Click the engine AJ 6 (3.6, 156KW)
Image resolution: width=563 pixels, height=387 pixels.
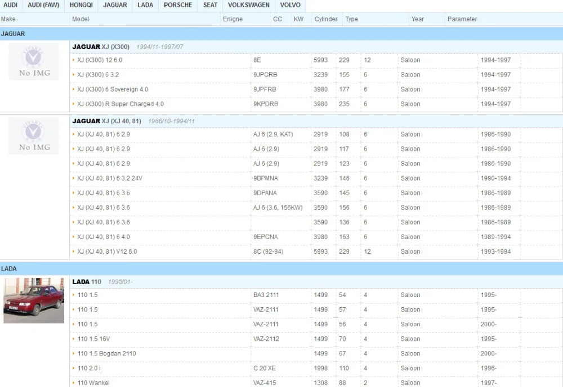(278, 208)
